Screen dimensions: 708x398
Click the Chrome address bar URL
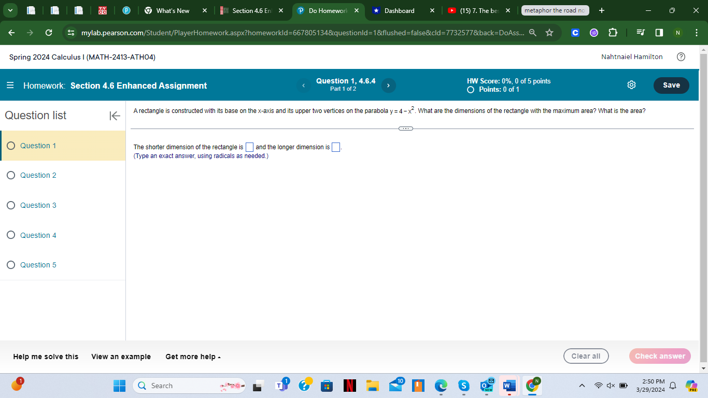303,33
